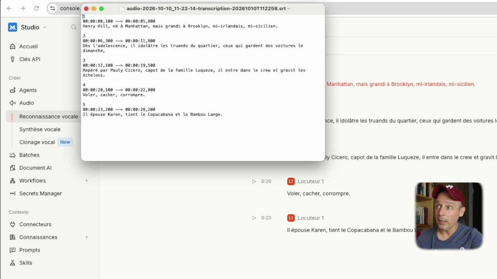The width and height of the screenshot is (497, 279).
Task: Go back with the browser back arrow
Action: (x=9, y=8)
